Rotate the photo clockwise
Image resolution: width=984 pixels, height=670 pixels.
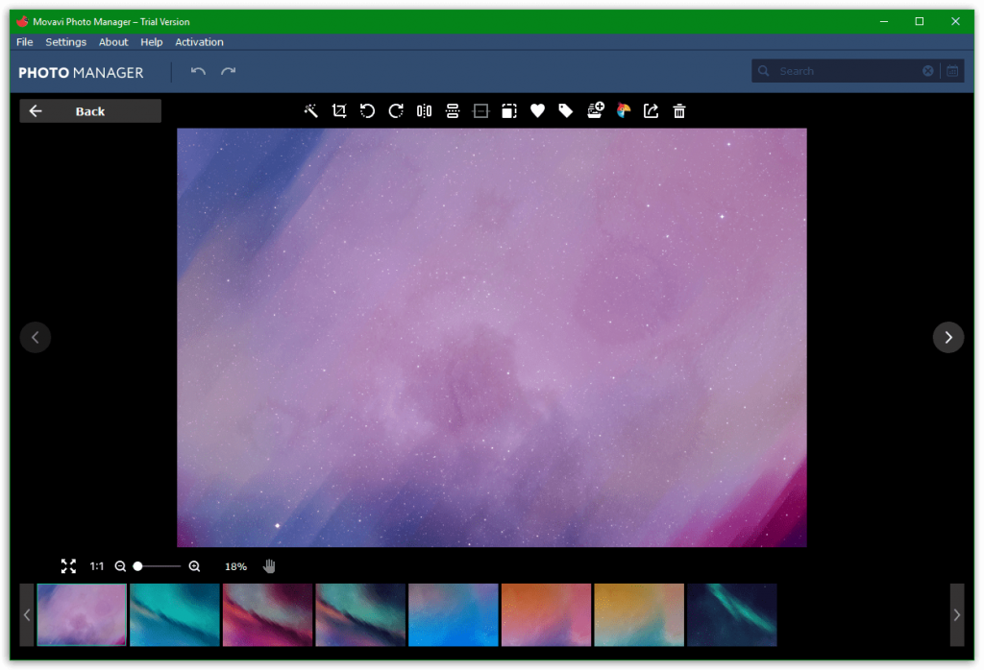pyautogui.click(x=396, y=111)
